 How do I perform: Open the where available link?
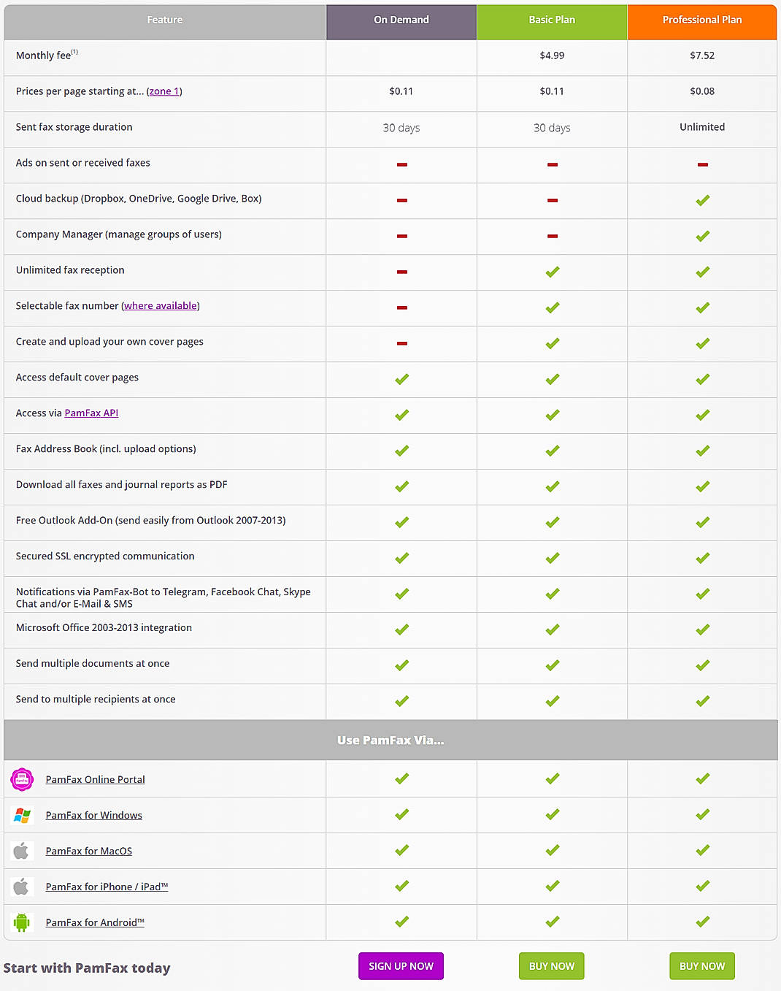pos(160,305)
